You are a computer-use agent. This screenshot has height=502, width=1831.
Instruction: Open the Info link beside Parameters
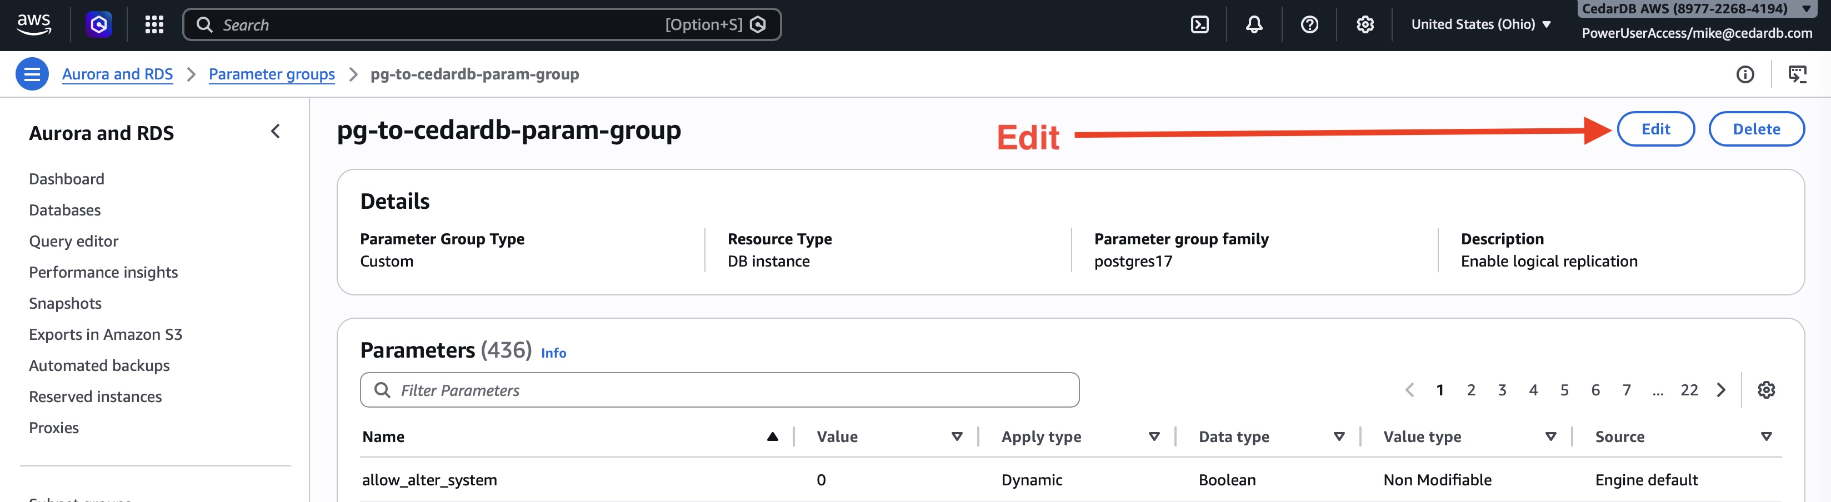[554, 353]
